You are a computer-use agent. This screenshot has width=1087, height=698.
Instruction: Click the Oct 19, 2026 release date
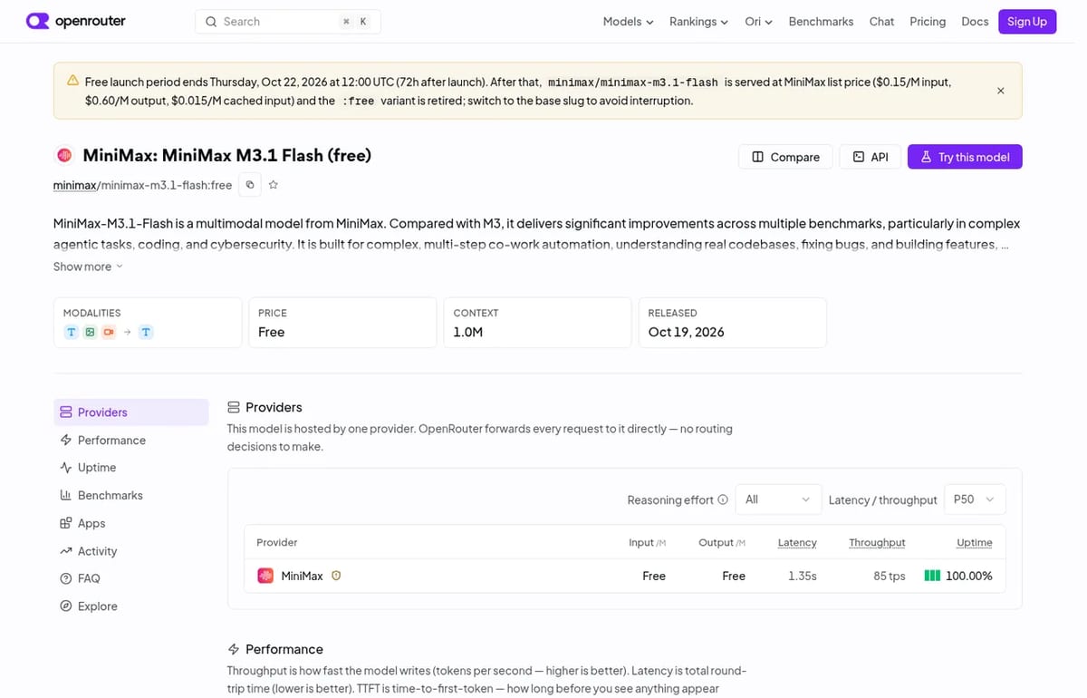coord(687,332)
